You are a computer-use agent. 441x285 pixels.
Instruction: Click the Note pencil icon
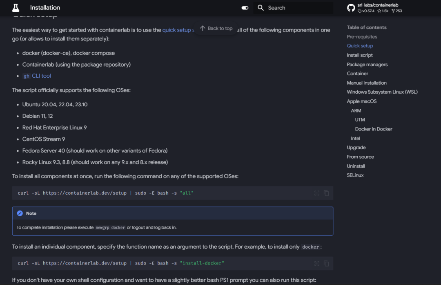click(20, 213)
